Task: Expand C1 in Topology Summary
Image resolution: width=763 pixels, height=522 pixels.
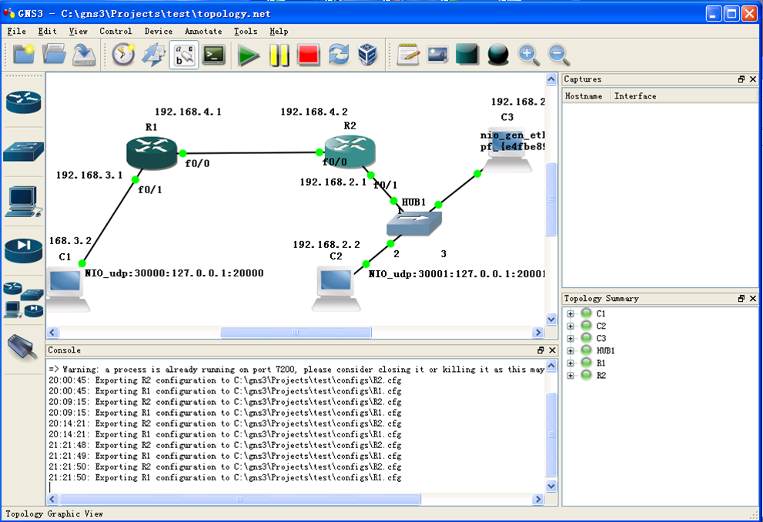Action: coord(571,314)
